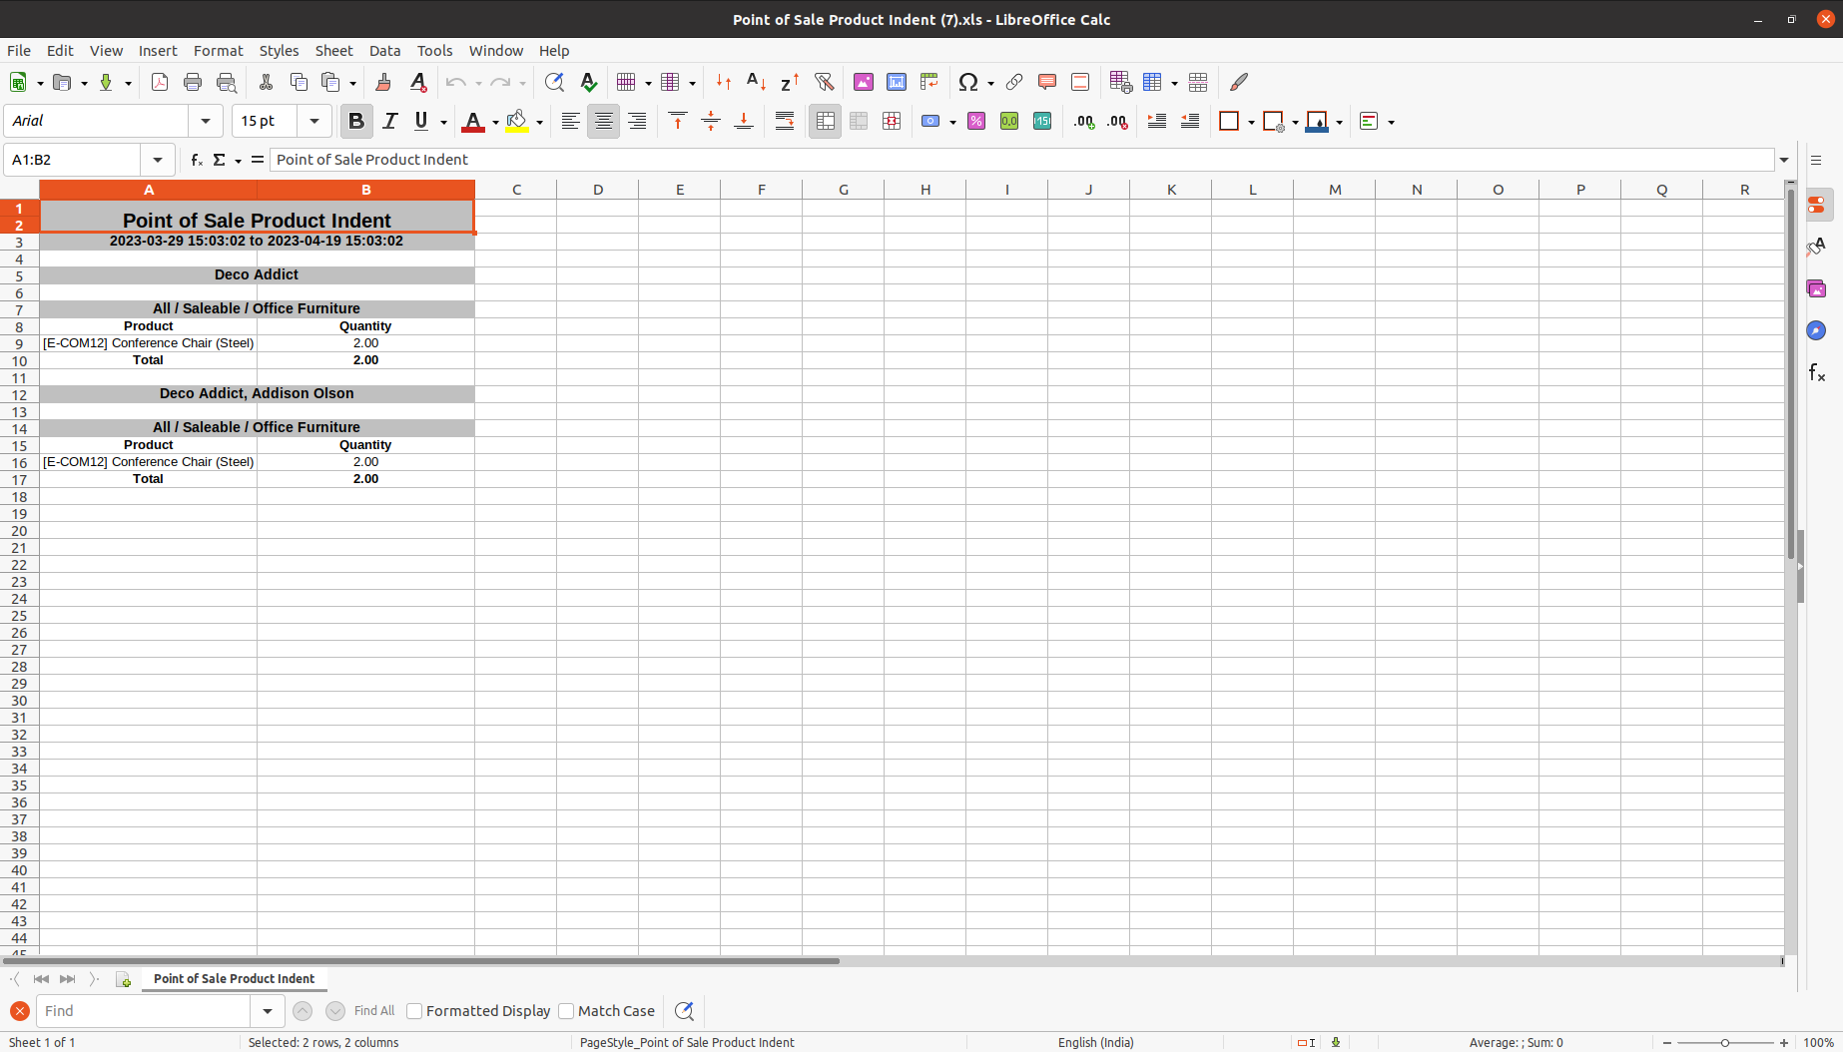Click the Show Draw Functions icon

1239,83
